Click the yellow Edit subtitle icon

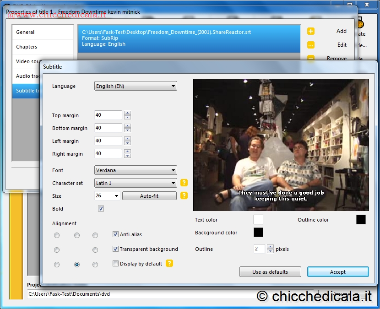pyautogui.click(x=311, y=45)
